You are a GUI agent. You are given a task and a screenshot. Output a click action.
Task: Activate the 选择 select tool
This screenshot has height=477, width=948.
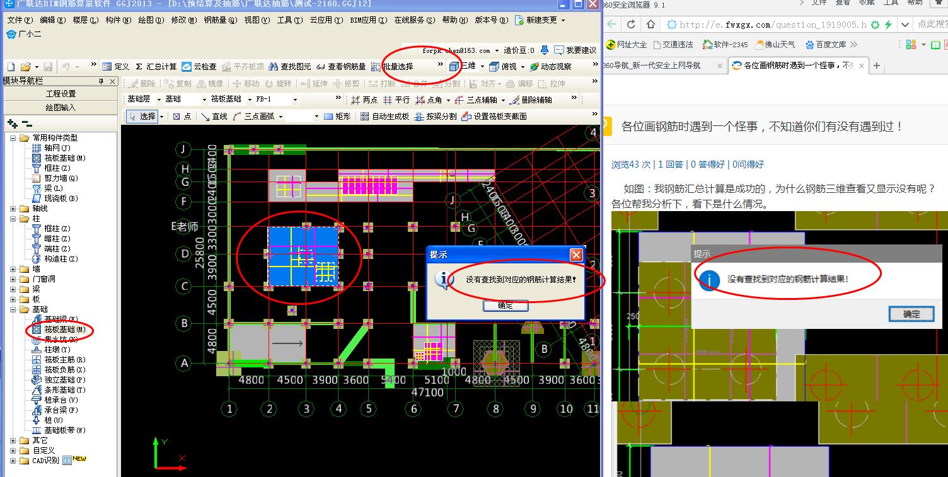[142, 117]
